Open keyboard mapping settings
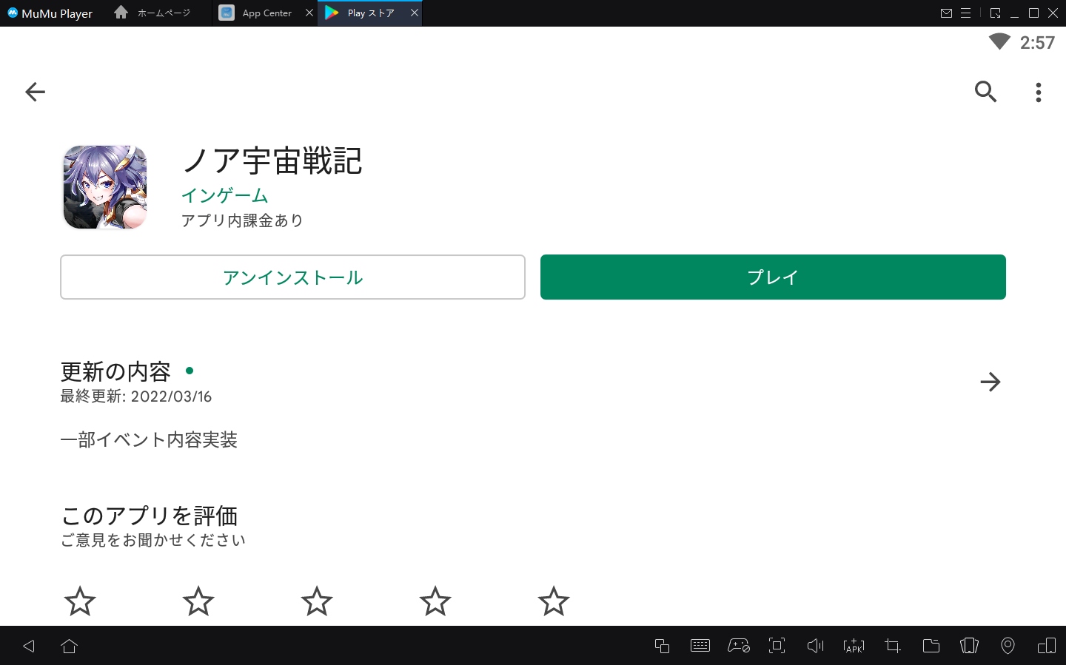The image size is (1066, 665). coord(700,646)
